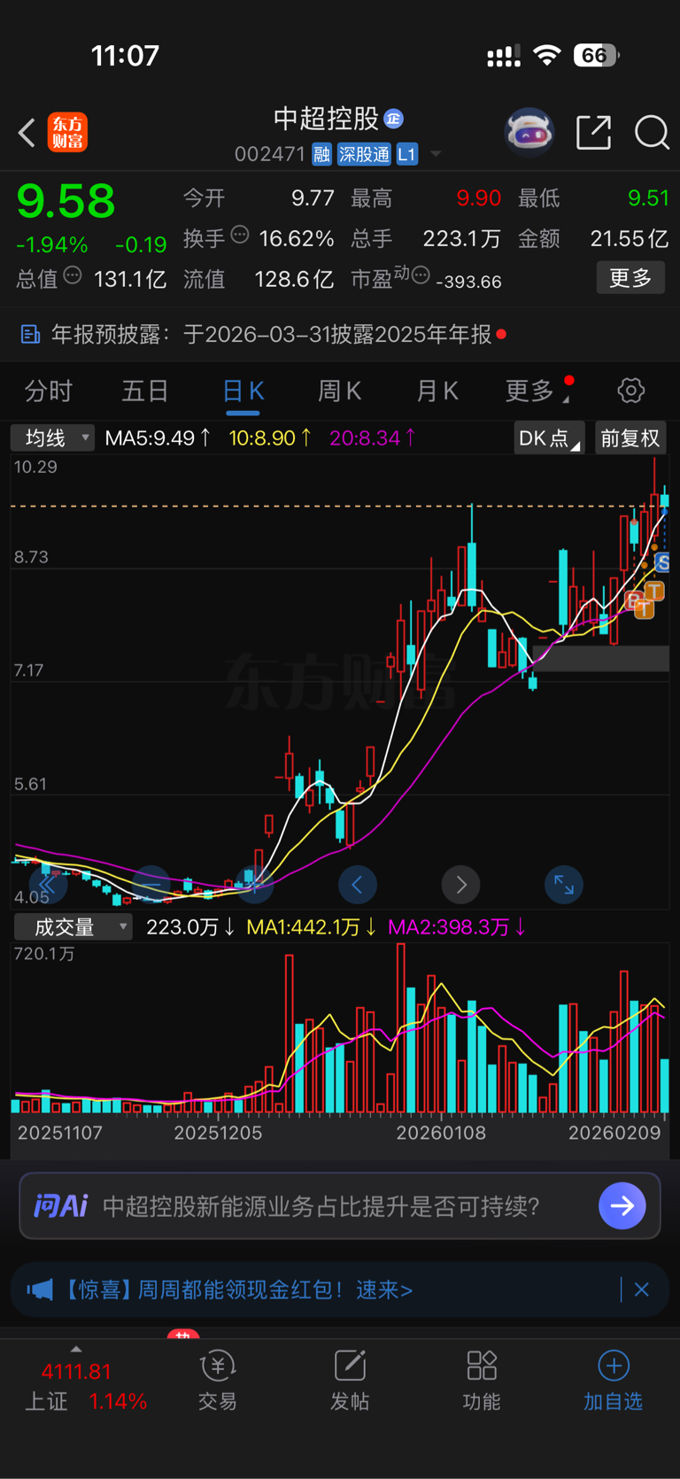Close the red packet promo banner
Viewport: 680px width, 1479px height.
(642, 1289)
